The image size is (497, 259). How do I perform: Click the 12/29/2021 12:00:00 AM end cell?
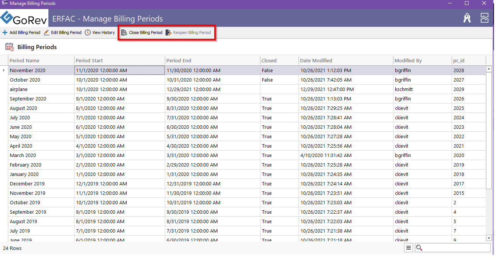pyautogui.click(x=212, y=89)
